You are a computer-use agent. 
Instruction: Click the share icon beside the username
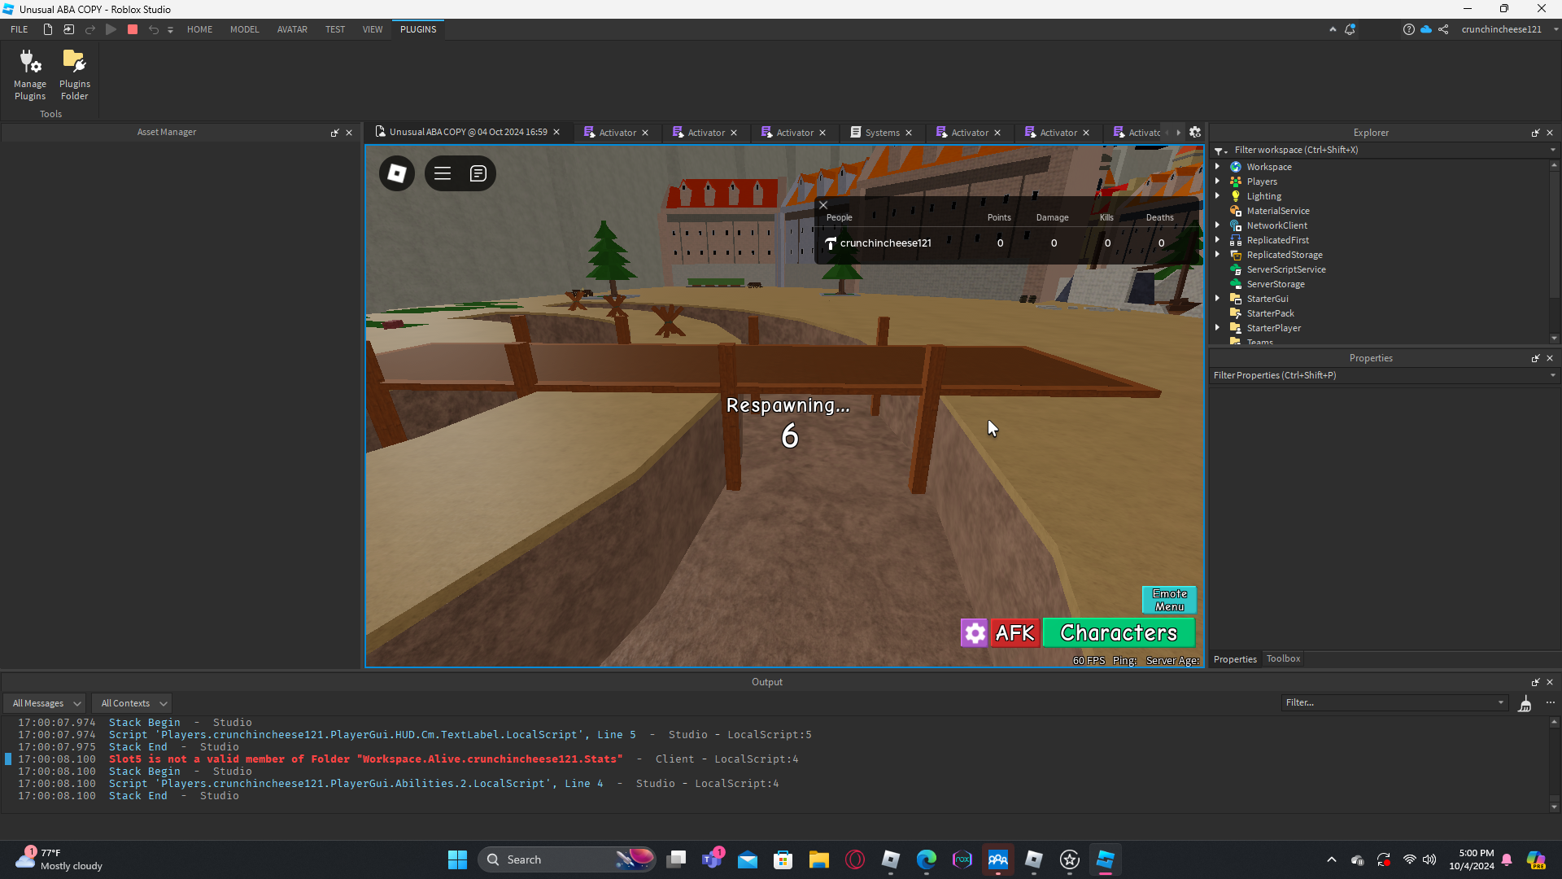1443,29
